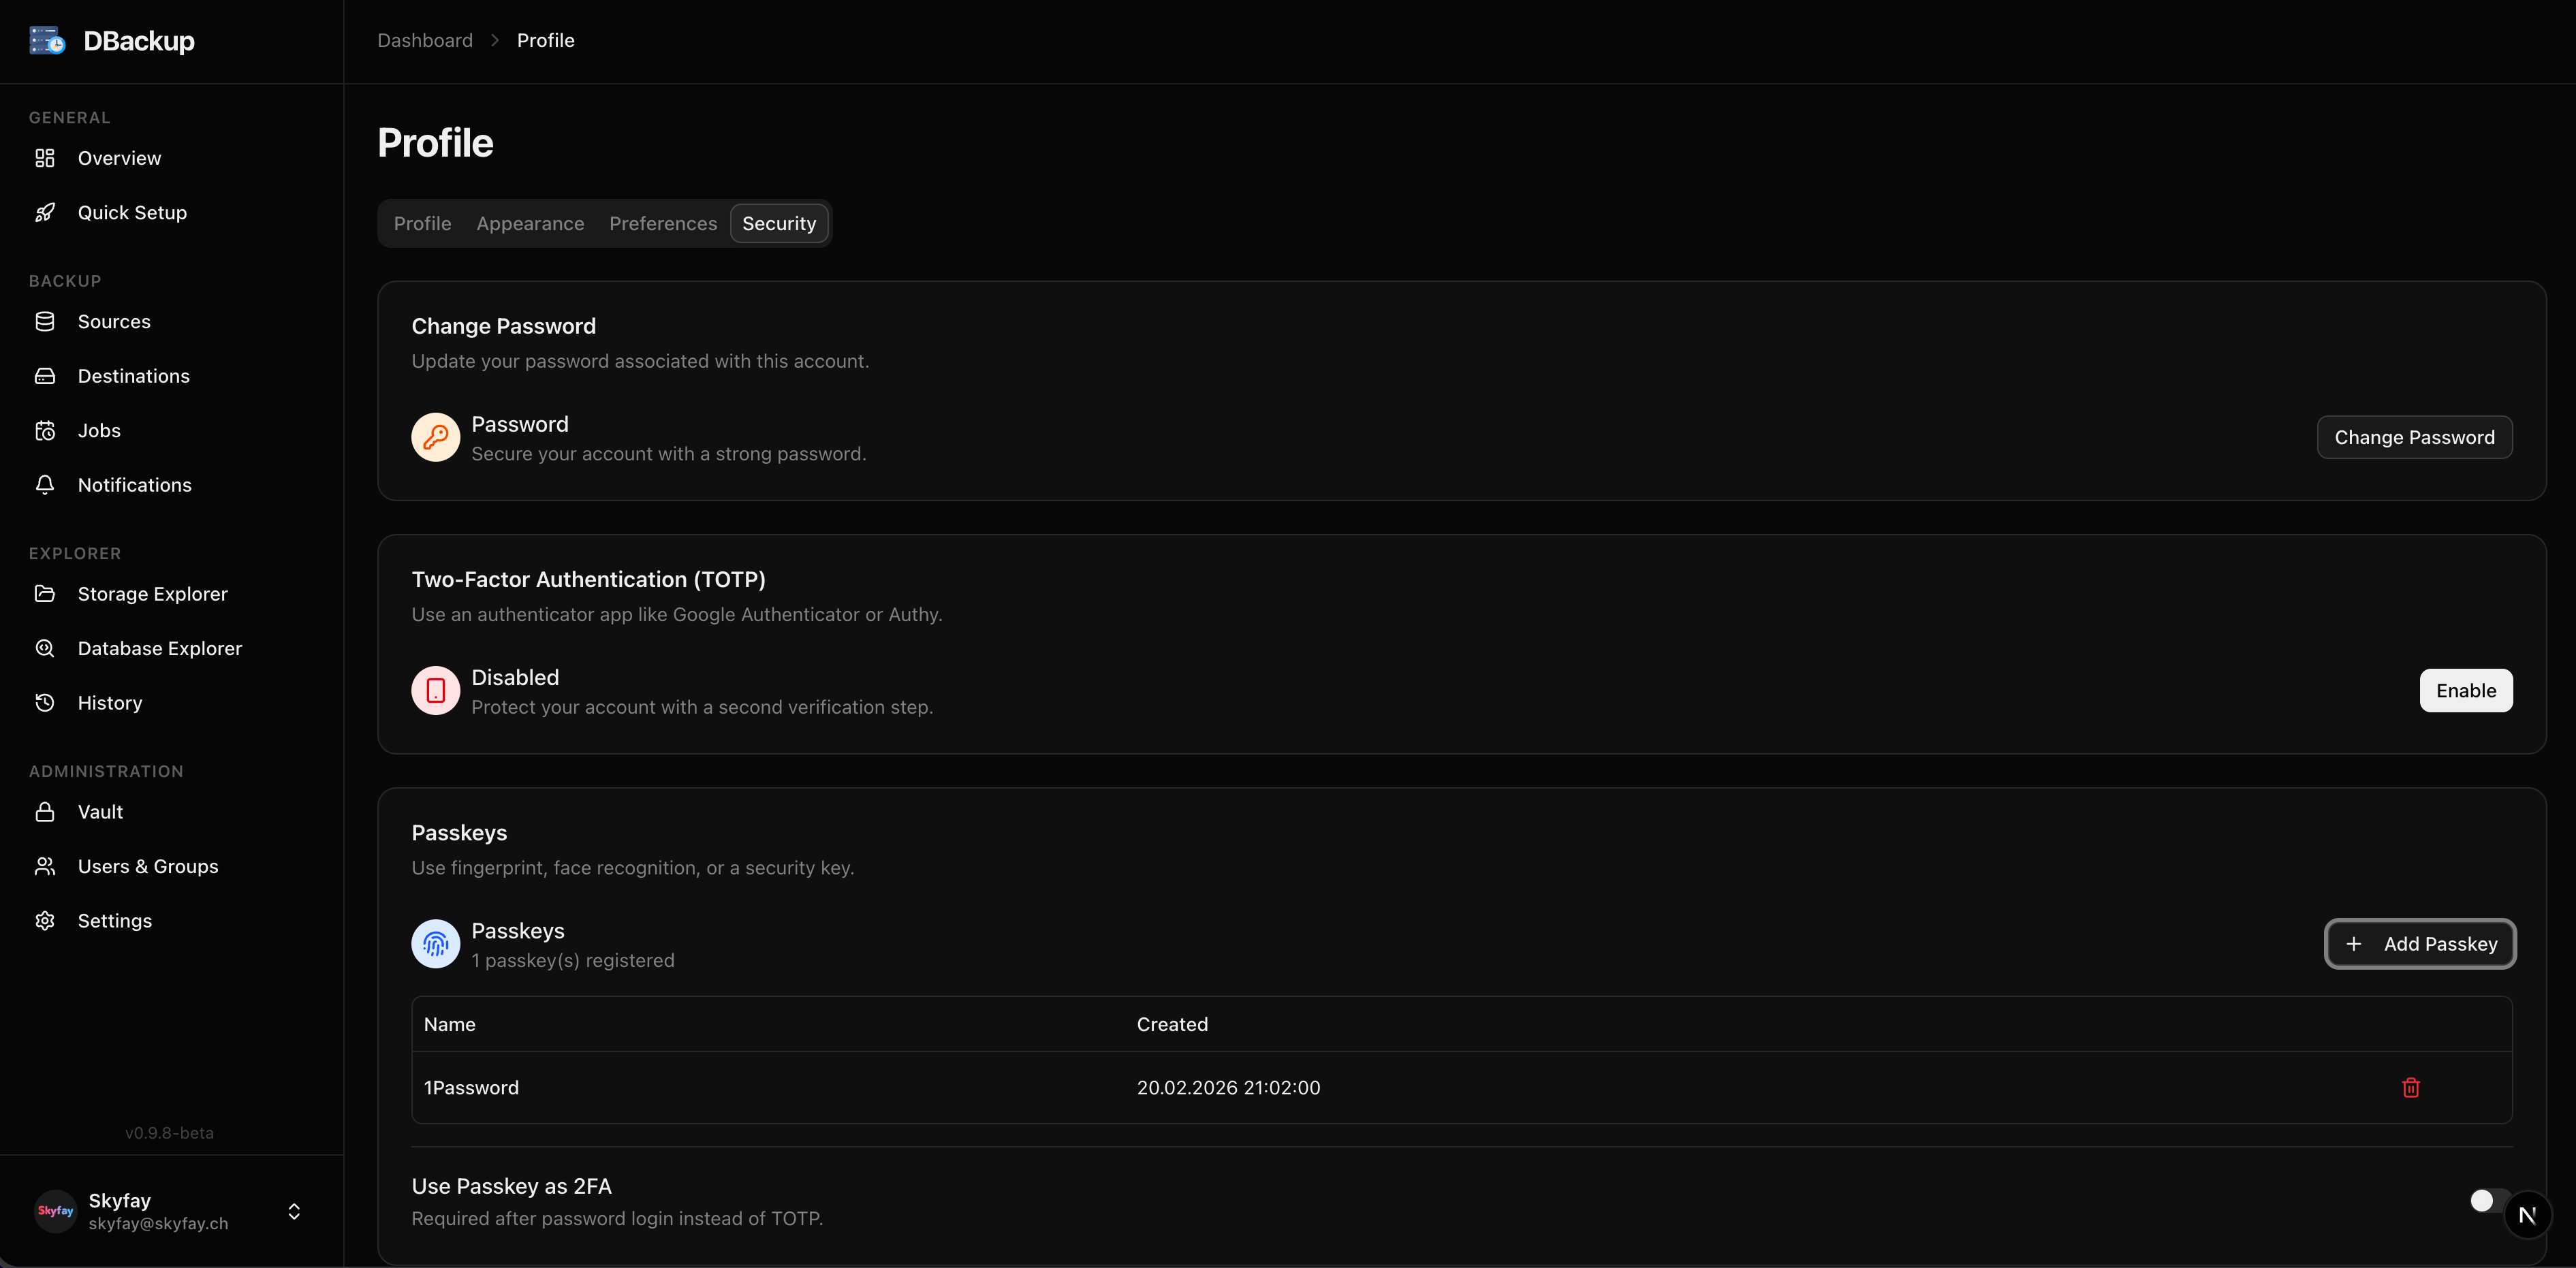View backup Jobs
This screenshot has width=2576, height=1268.
[x=100, y=430]
